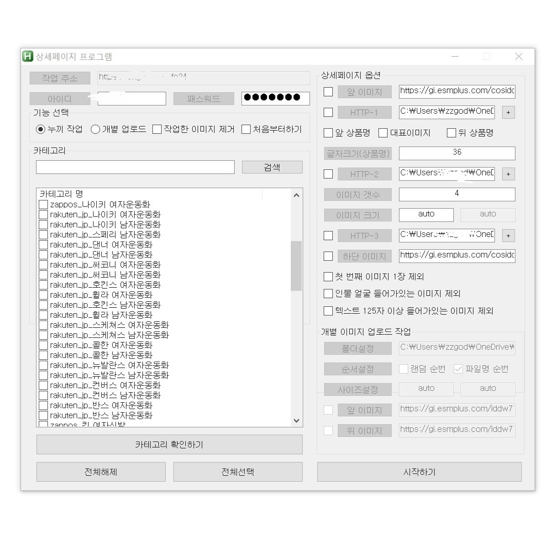Click the top 앞 이미지 URL field

pyautogui.click(x=457, y=92)
